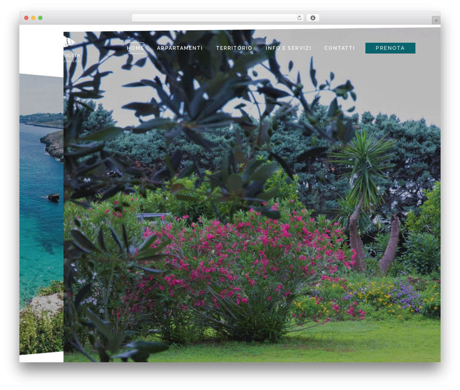Open INFO E SERVIZI menu item
Viewport: 460px width, 390px height.
[288, 48]
